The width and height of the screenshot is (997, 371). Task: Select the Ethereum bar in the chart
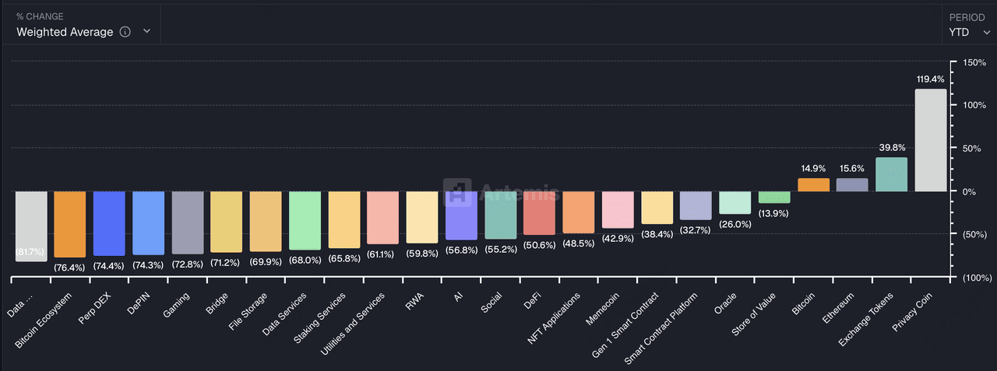pos(852,185)
